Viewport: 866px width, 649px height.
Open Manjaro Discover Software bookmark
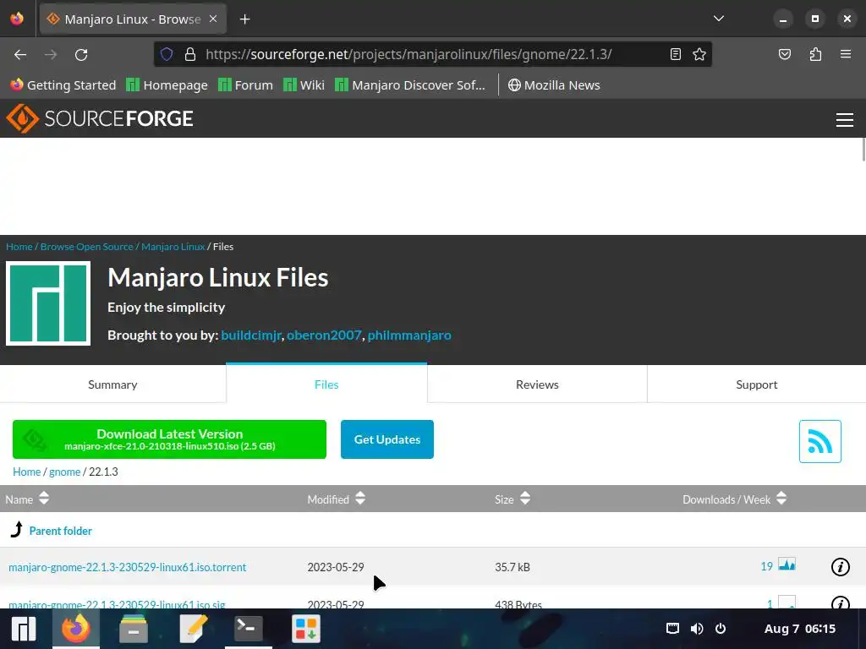(x=410, y=85)
